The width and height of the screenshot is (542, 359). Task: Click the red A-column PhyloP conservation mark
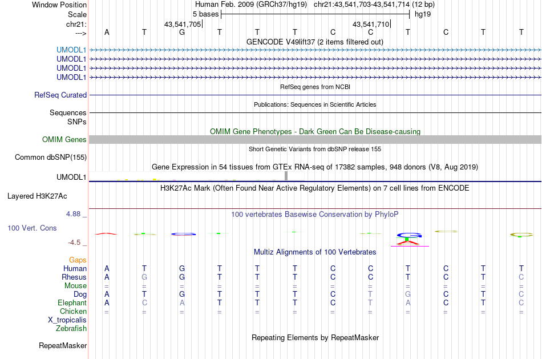pos(107,234)
